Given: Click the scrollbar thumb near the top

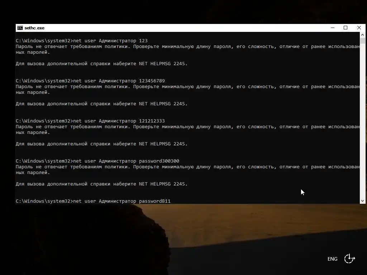Looking at the screenshot, I should click(363, 41).
